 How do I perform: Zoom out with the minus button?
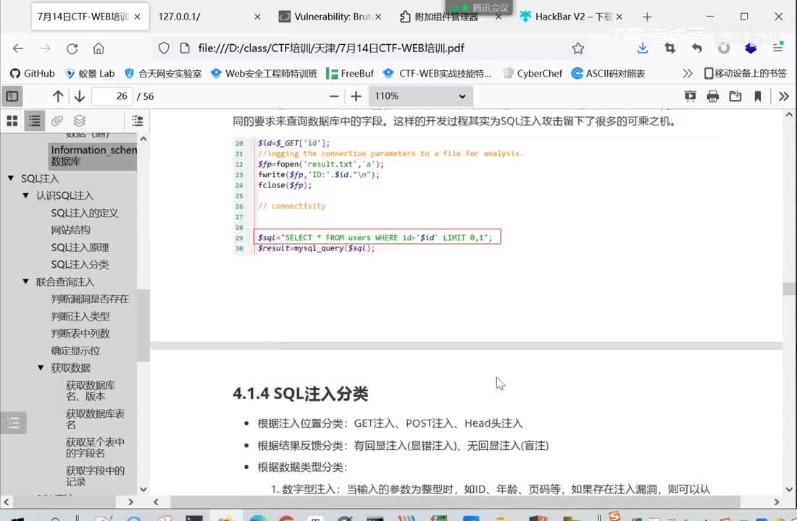(334, 96)
